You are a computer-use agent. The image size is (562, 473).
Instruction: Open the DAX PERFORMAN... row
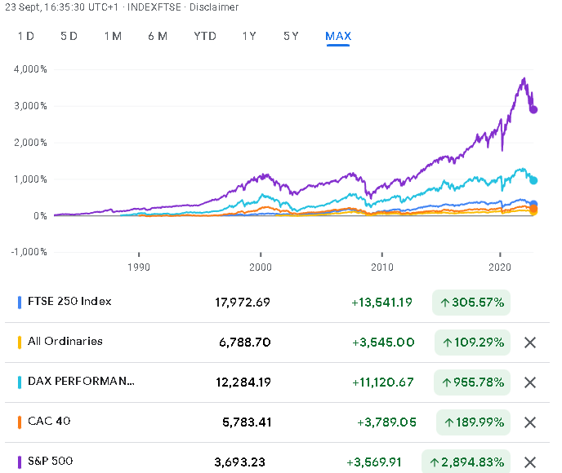pos(277,382)
